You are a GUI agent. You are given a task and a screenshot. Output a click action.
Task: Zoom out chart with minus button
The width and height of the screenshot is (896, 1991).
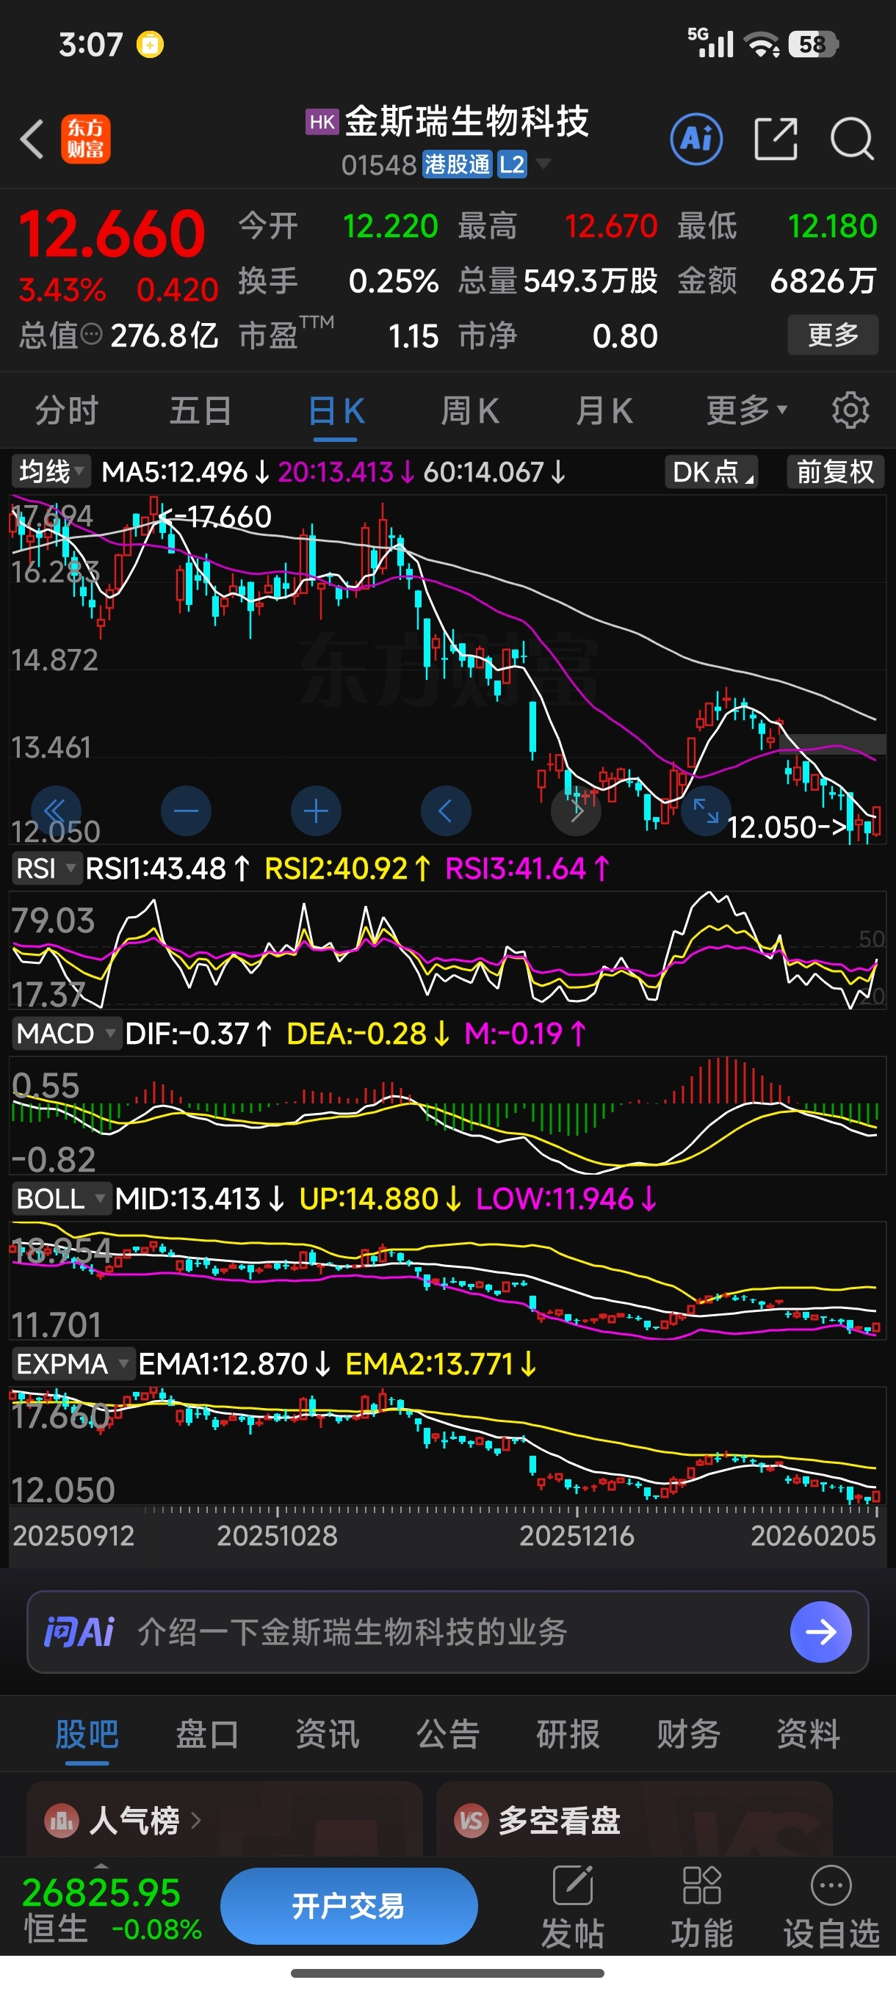click(186, 810)
